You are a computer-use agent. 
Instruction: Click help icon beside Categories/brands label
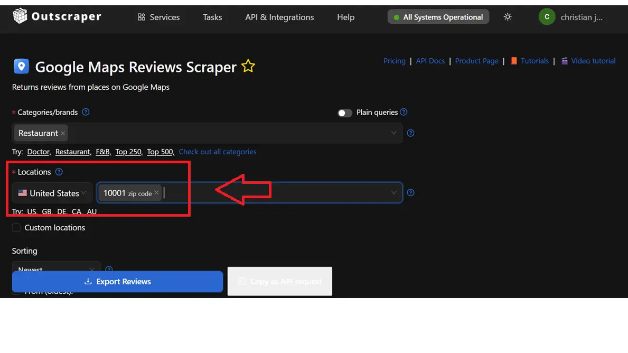tap(86, 112)
